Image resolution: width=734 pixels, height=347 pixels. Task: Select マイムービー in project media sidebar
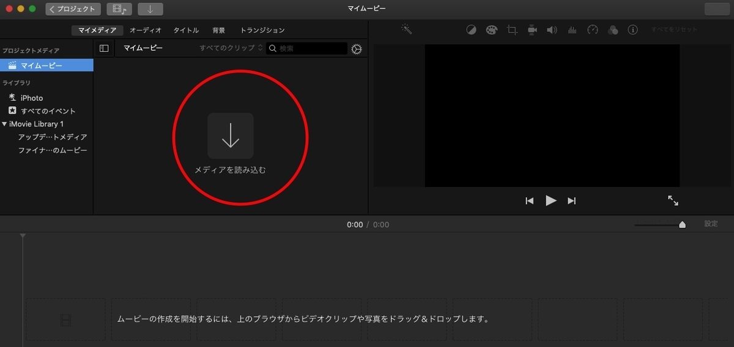click(x=46, y=65)
